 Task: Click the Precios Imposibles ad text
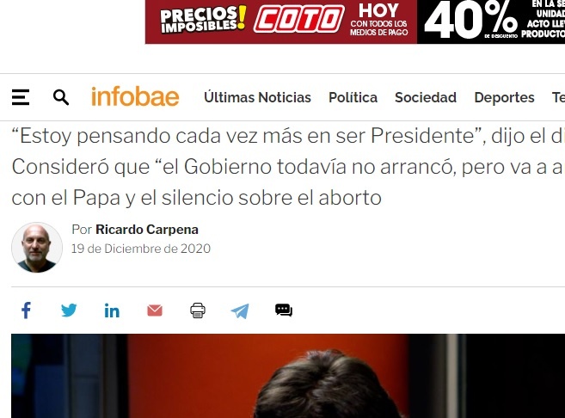tap(203, 19)
